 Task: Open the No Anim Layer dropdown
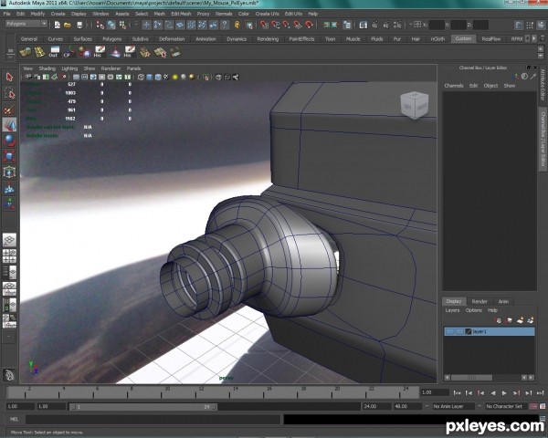tap(453, 406)
